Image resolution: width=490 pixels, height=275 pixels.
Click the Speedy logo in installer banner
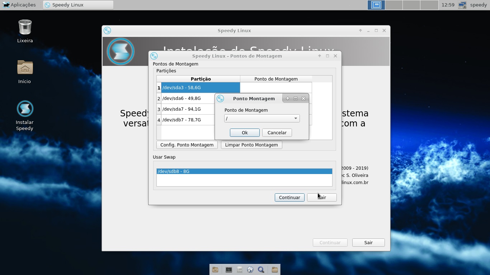[121, 52]
